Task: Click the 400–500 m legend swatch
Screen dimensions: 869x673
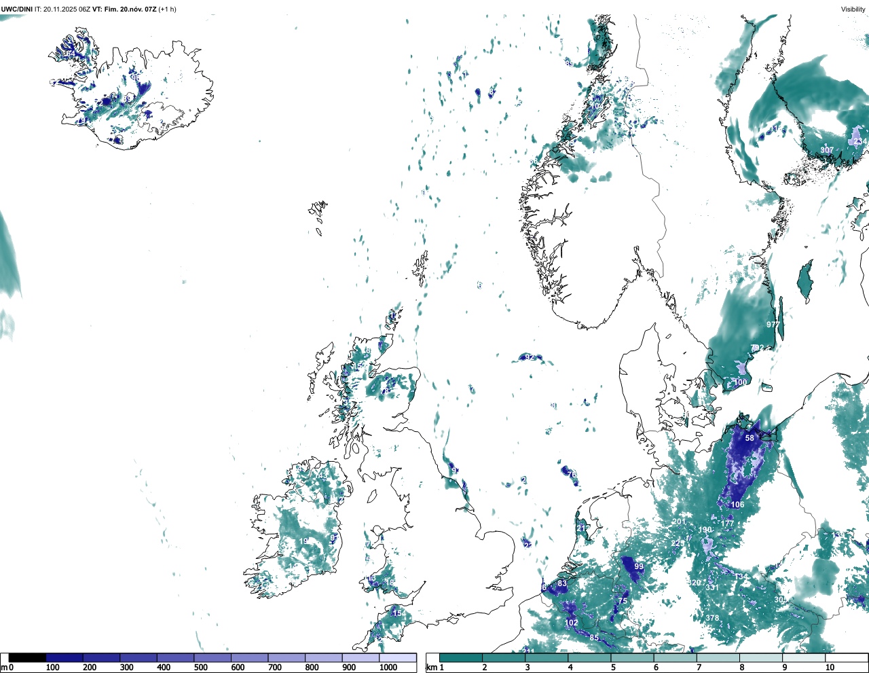Action: pyautogui.click(x=175, y=657)
